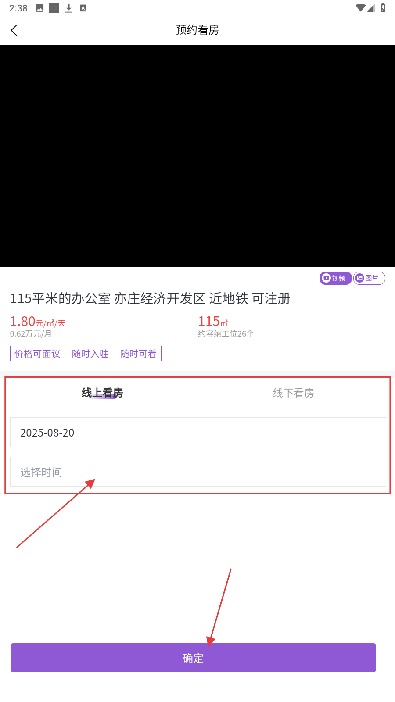This screenshot has width=395, height=702.
Task: Tap the battery charging icon
Action: coord(383,8)
